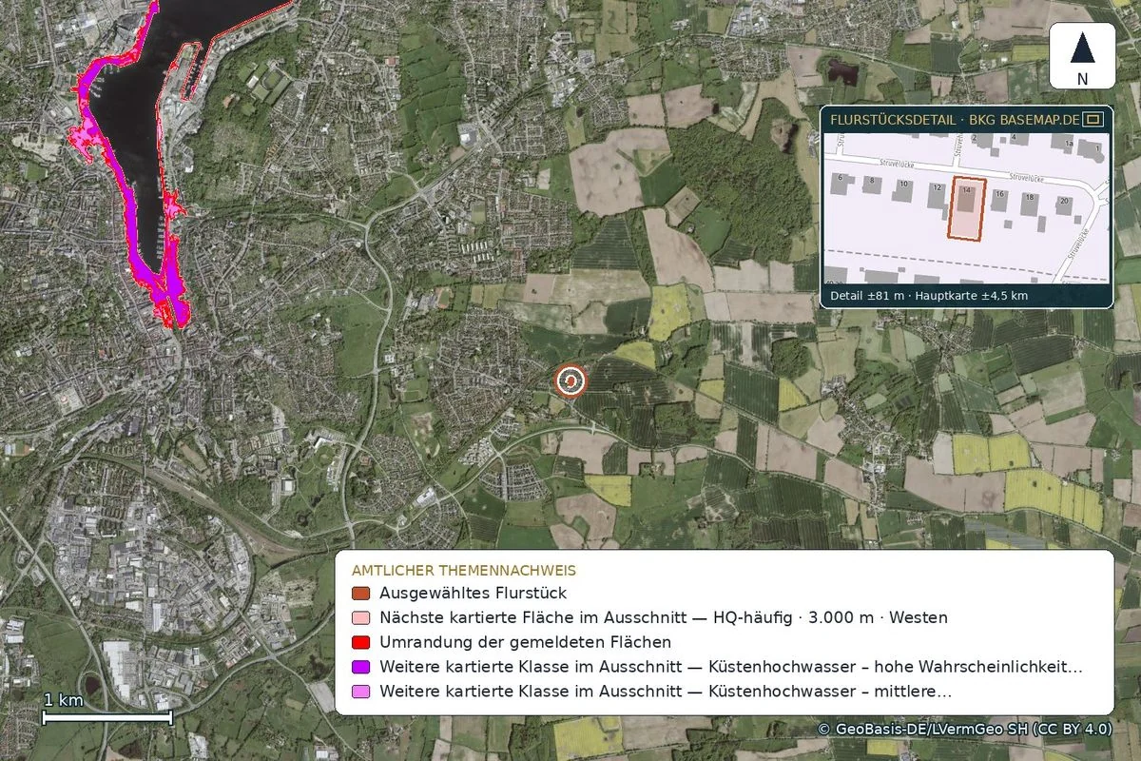Click the "AMTLICHER THEMENNACHWEIS" legend heading

[x=464, y=571]
